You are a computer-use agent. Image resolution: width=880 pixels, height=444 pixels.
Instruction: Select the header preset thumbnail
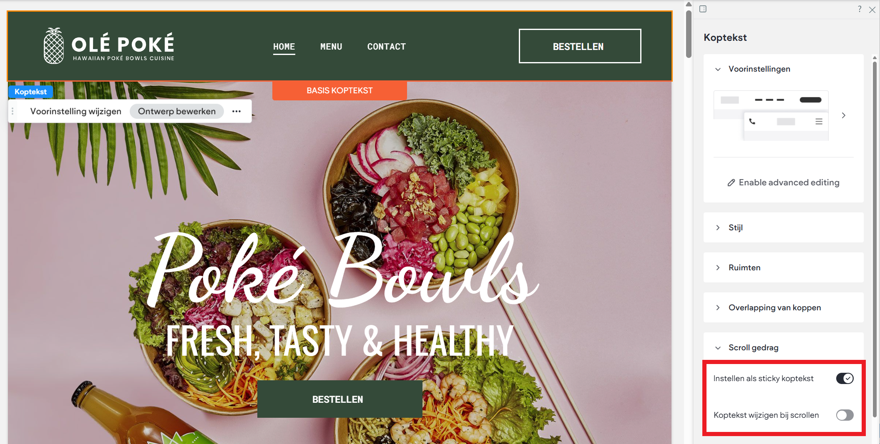[x=771, y=115]
